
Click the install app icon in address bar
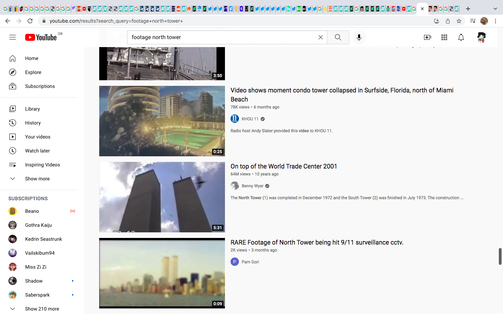(x=436, y=21)
